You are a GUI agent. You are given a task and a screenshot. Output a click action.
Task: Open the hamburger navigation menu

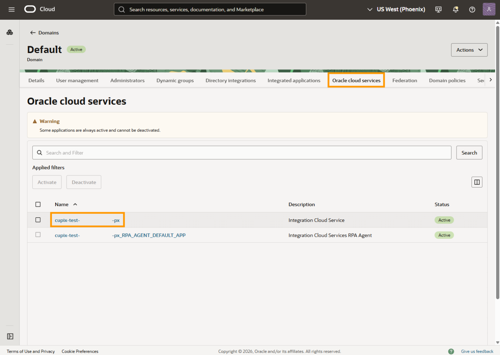pyautogui.click(x=11, y=9)
